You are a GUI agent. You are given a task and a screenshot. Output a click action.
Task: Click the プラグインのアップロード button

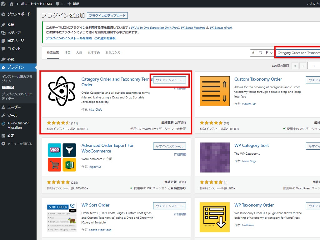(x=107, y=16)
